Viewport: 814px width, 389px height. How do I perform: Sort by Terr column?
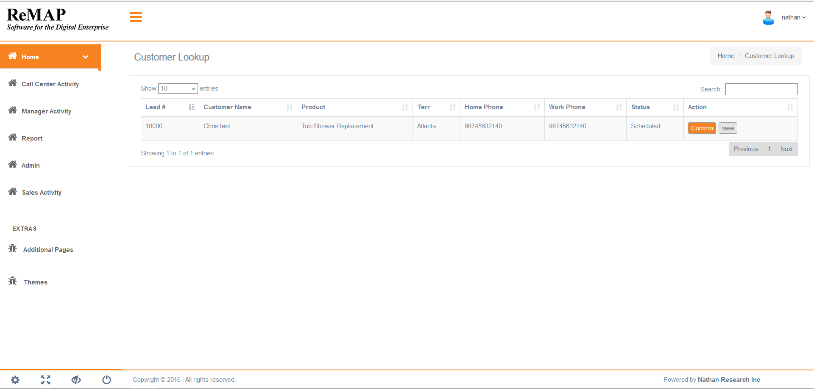(x=437, y=107)
